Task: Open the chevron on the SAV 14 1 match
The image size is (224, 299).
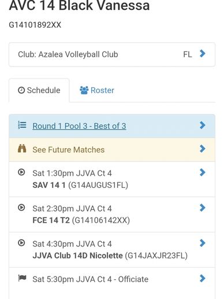Action: (203, 172)
